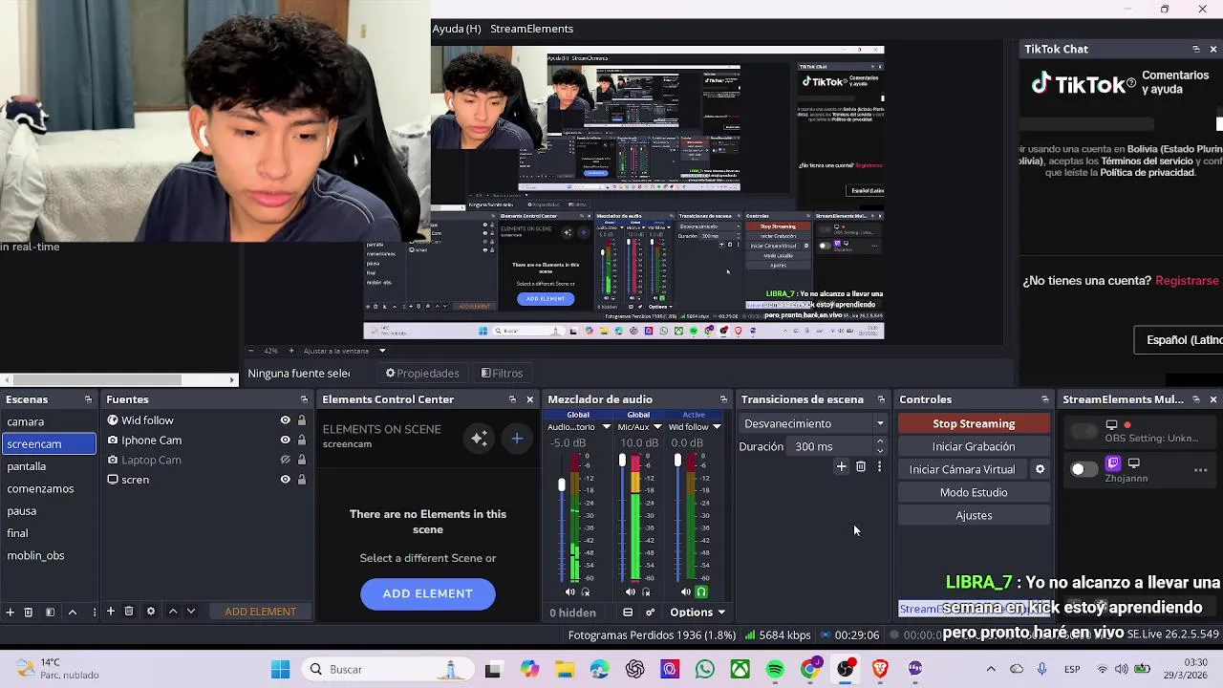The image size is (1223, 688).
Task: Show hidden system tray icons chevron
Action: [x=991, y=669]
